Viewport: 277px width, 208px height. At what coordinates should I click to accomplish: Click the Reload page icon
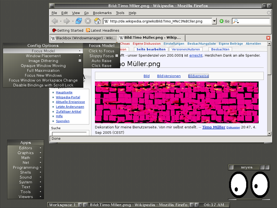click(x=79, y=21)
